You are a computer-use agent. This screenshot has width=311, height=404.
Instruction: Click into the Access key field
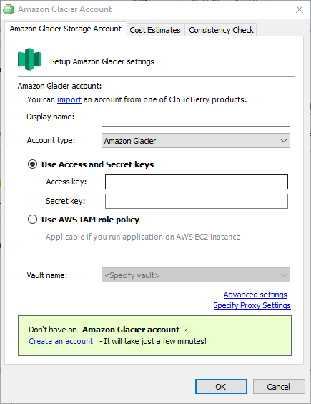pos(197,182)
